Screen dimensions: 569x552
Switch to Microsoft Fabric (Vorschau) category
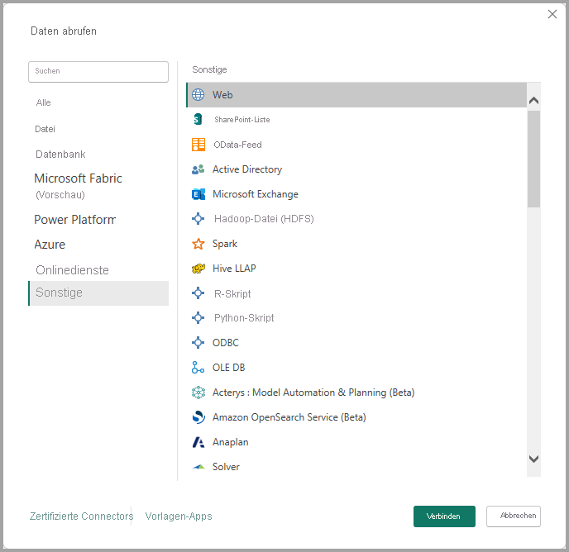pyautogui.click(x=78, y=186)
